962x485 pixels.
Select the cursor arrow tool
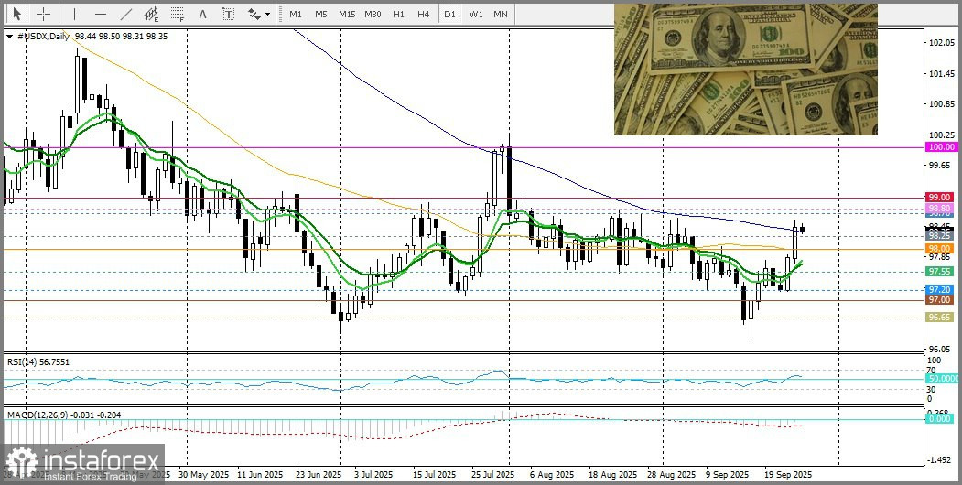16,14
